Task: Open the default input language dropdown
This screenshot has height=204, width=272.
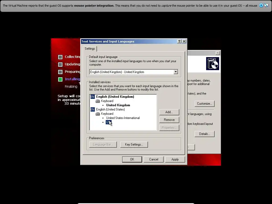Action: pos(176,72)
